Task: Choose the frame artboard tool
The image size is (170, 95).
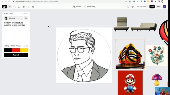Action: [19, 7]
